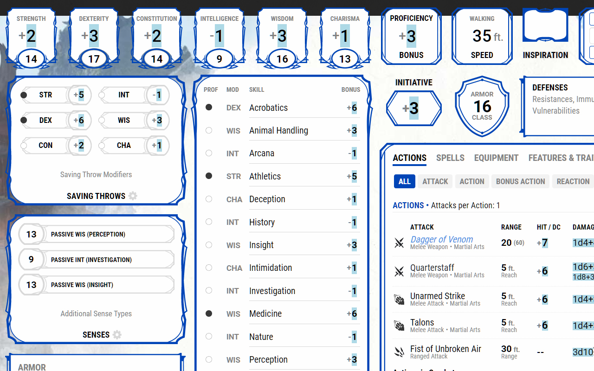Open the Dagger of Venom link
The image size is (594, 371).
(441, 239)
